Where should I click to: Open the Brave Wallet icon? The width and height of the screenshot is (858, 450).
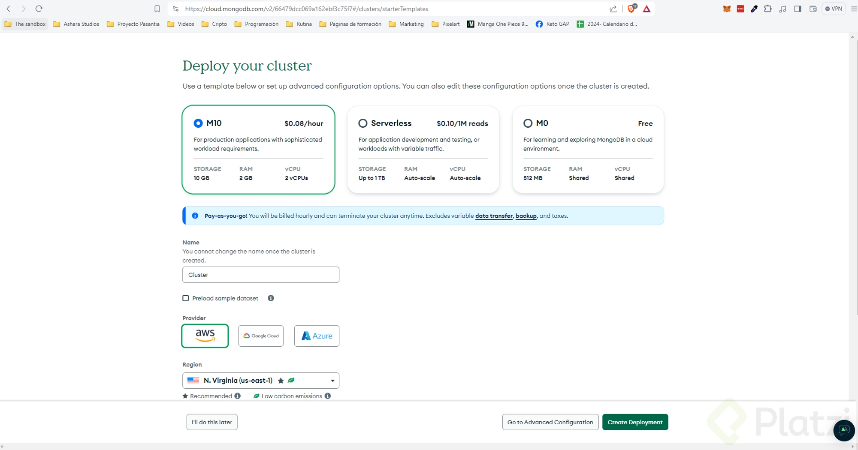click(813, 9)
